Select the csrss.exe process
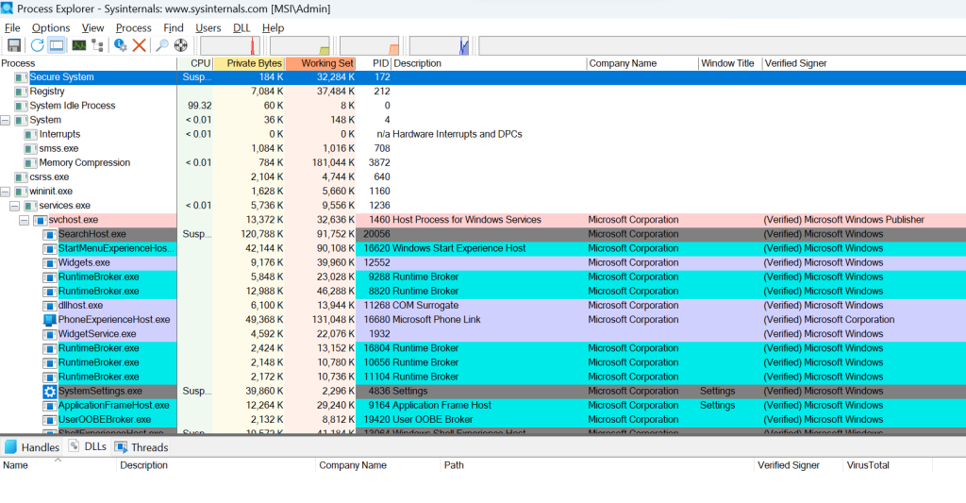966x503 pixels. point(483,176)
